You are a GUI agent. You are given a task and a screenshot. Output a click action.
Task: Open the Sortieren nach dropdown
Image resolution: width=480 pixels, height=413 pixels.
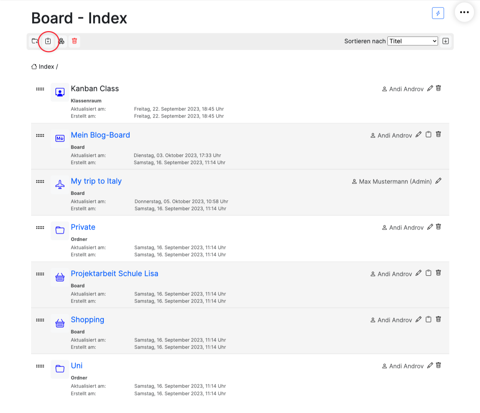click(412, 41)
